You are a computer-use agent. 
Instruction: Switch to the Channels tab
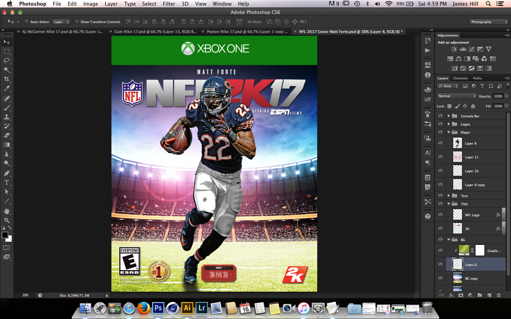point(460,78)
